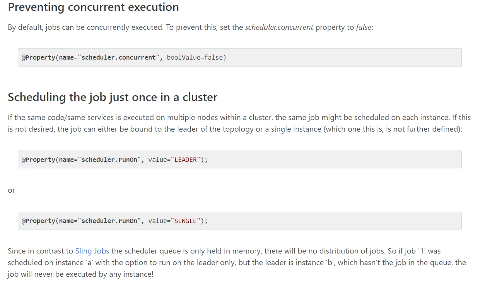Viewport: 478px width, 293px height.
Task: Click the paragraph starting "By default, jobs"
Action: pyautogui.click(x=190, y=27)
